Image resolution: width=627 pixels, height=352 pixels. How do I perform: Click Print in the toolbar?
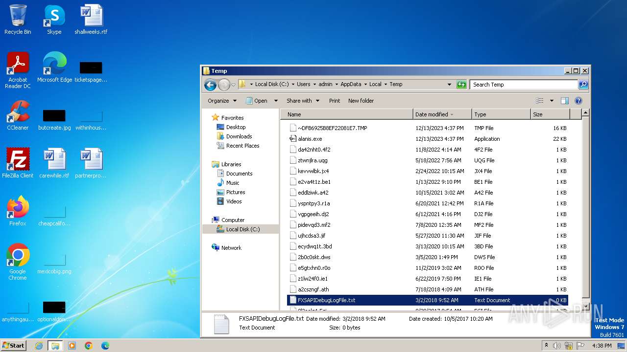click(x=335, y=101)
